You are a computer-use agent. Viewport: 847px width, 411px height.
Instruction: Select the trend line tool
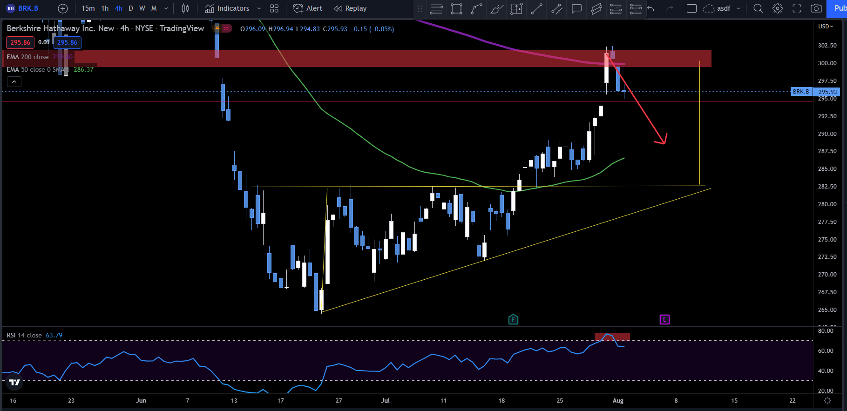(537, 9)
